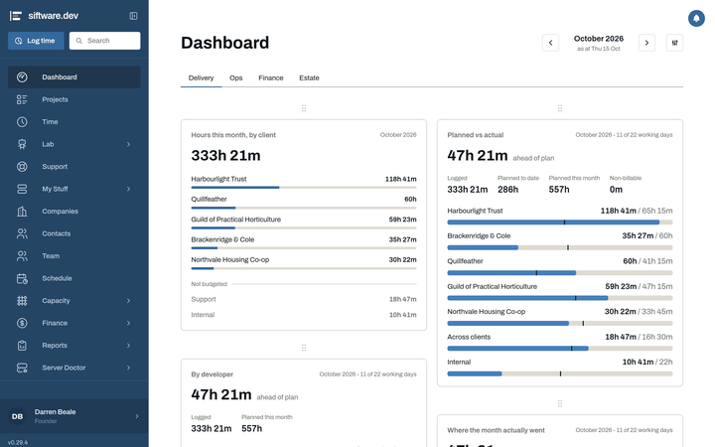This screenshot has width=715, height=447.
Task: Click the Reports clipboard icon
Action: pos(22,346)
